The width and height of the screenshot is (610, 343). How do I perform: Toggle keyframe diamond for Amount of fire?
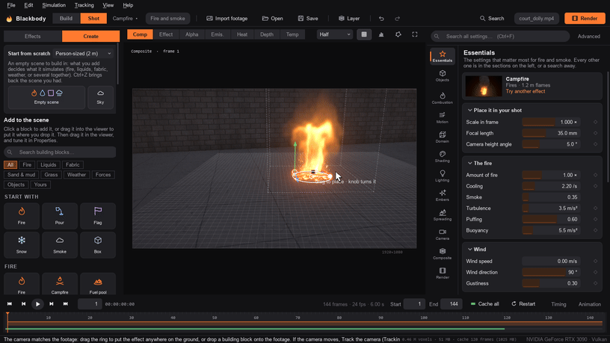tap(595, 175)
